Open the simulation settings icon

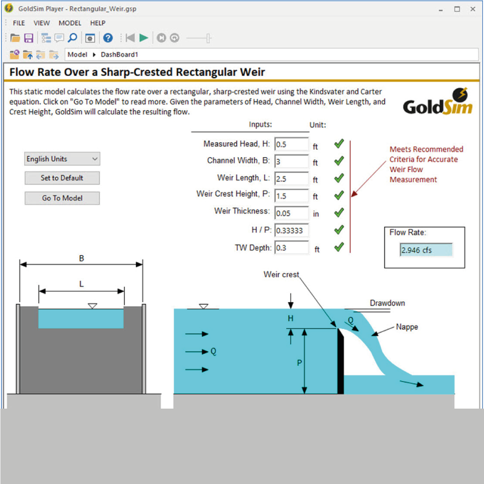click(90, 38)
